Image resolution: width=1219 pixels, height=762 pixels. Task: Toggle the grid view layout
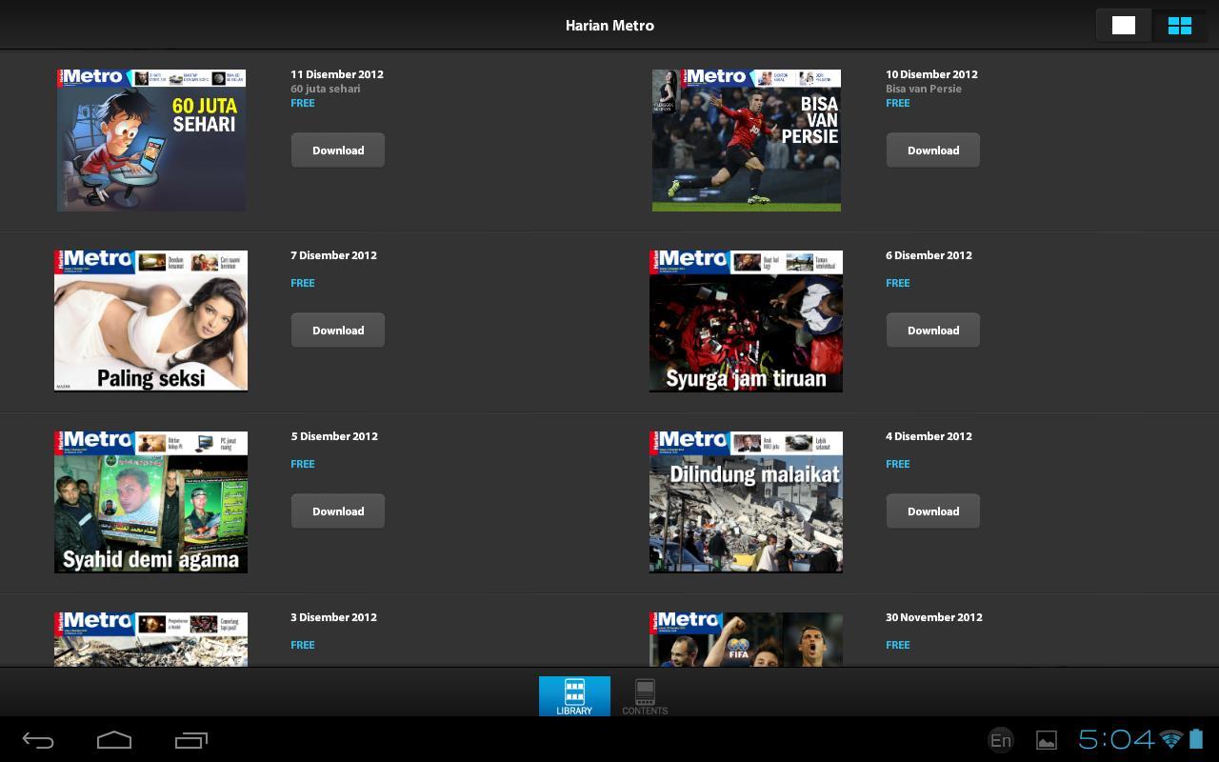pos(1180,25)
